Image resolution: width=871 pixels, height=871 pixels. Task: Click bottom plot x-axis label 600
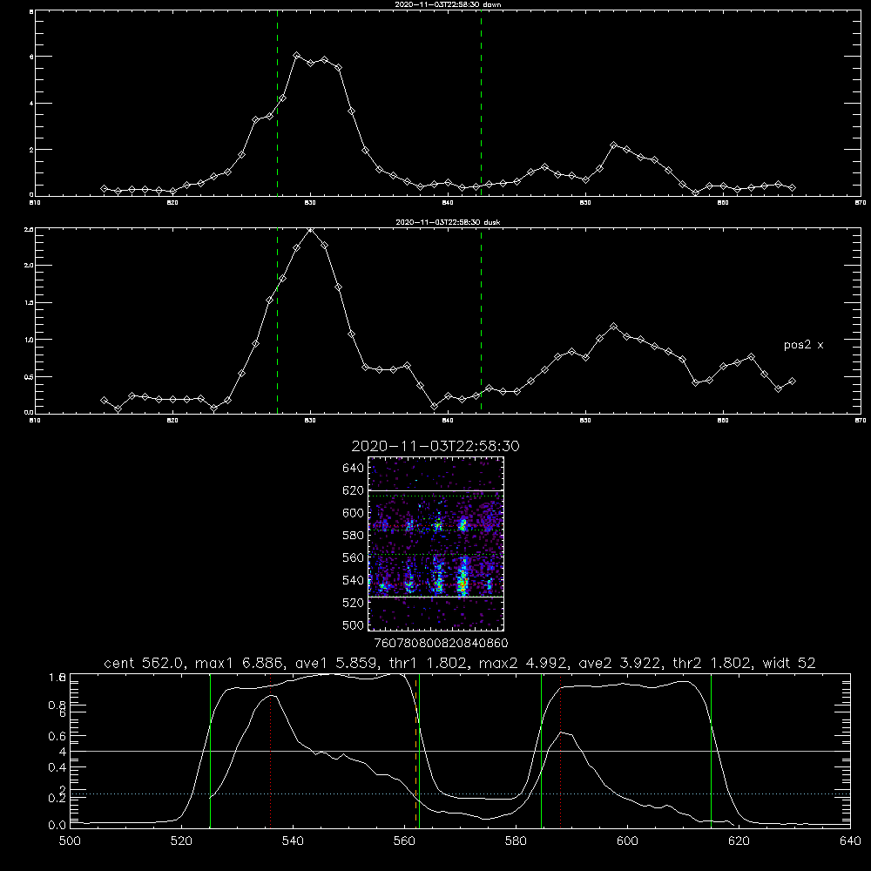[628, 841]
